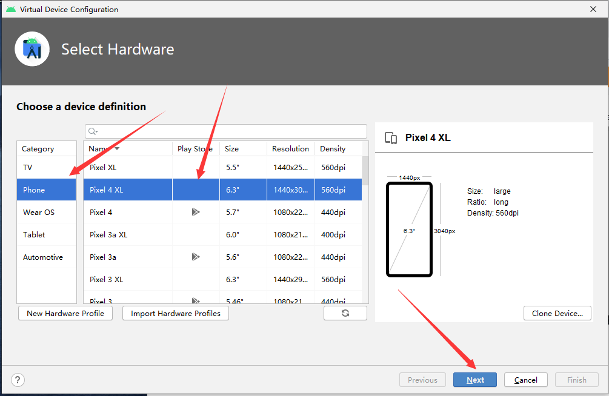The width and height of the screenshot is (609, 396).
Task: Click the Play Store icon in Pixel 3a row
Action: tap(196, 257)
